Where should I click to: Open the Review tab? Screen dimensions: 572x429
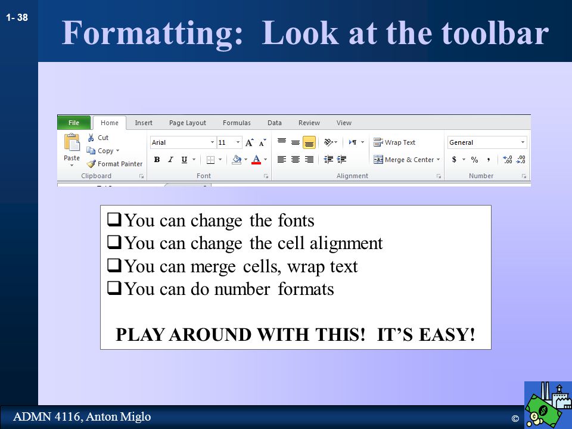(309, 123)
